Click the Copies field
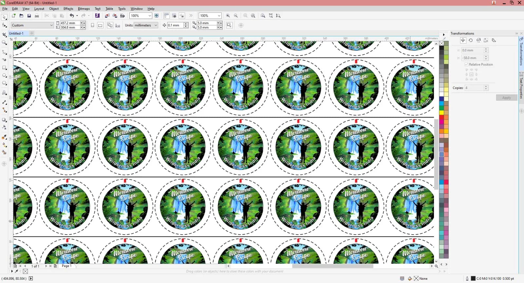 (474, 88)
